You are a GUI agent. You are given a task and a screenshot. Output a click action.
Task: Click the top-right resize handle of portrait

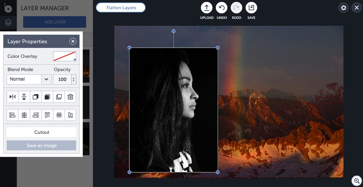218,48
